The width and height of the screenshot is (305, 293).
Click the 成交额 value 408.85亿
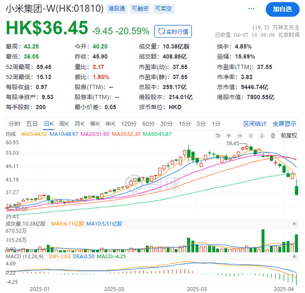coord(175,57)
